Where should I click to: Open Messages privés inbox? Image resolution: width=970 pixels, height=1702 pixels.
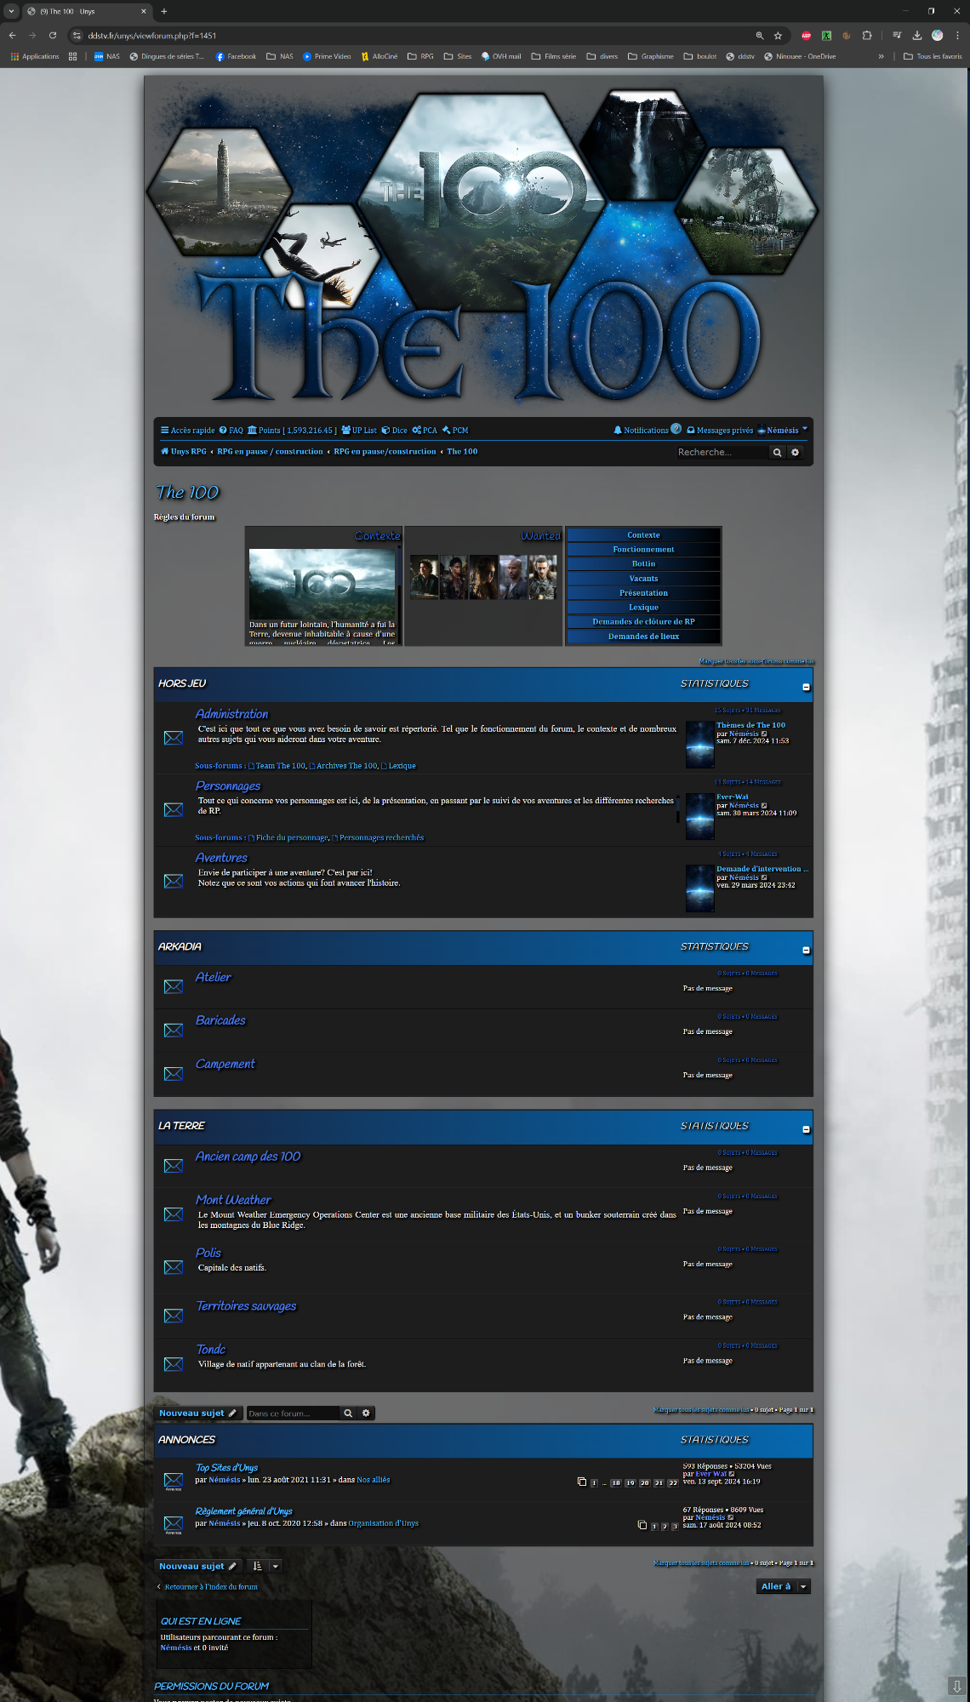click(720, 431)
